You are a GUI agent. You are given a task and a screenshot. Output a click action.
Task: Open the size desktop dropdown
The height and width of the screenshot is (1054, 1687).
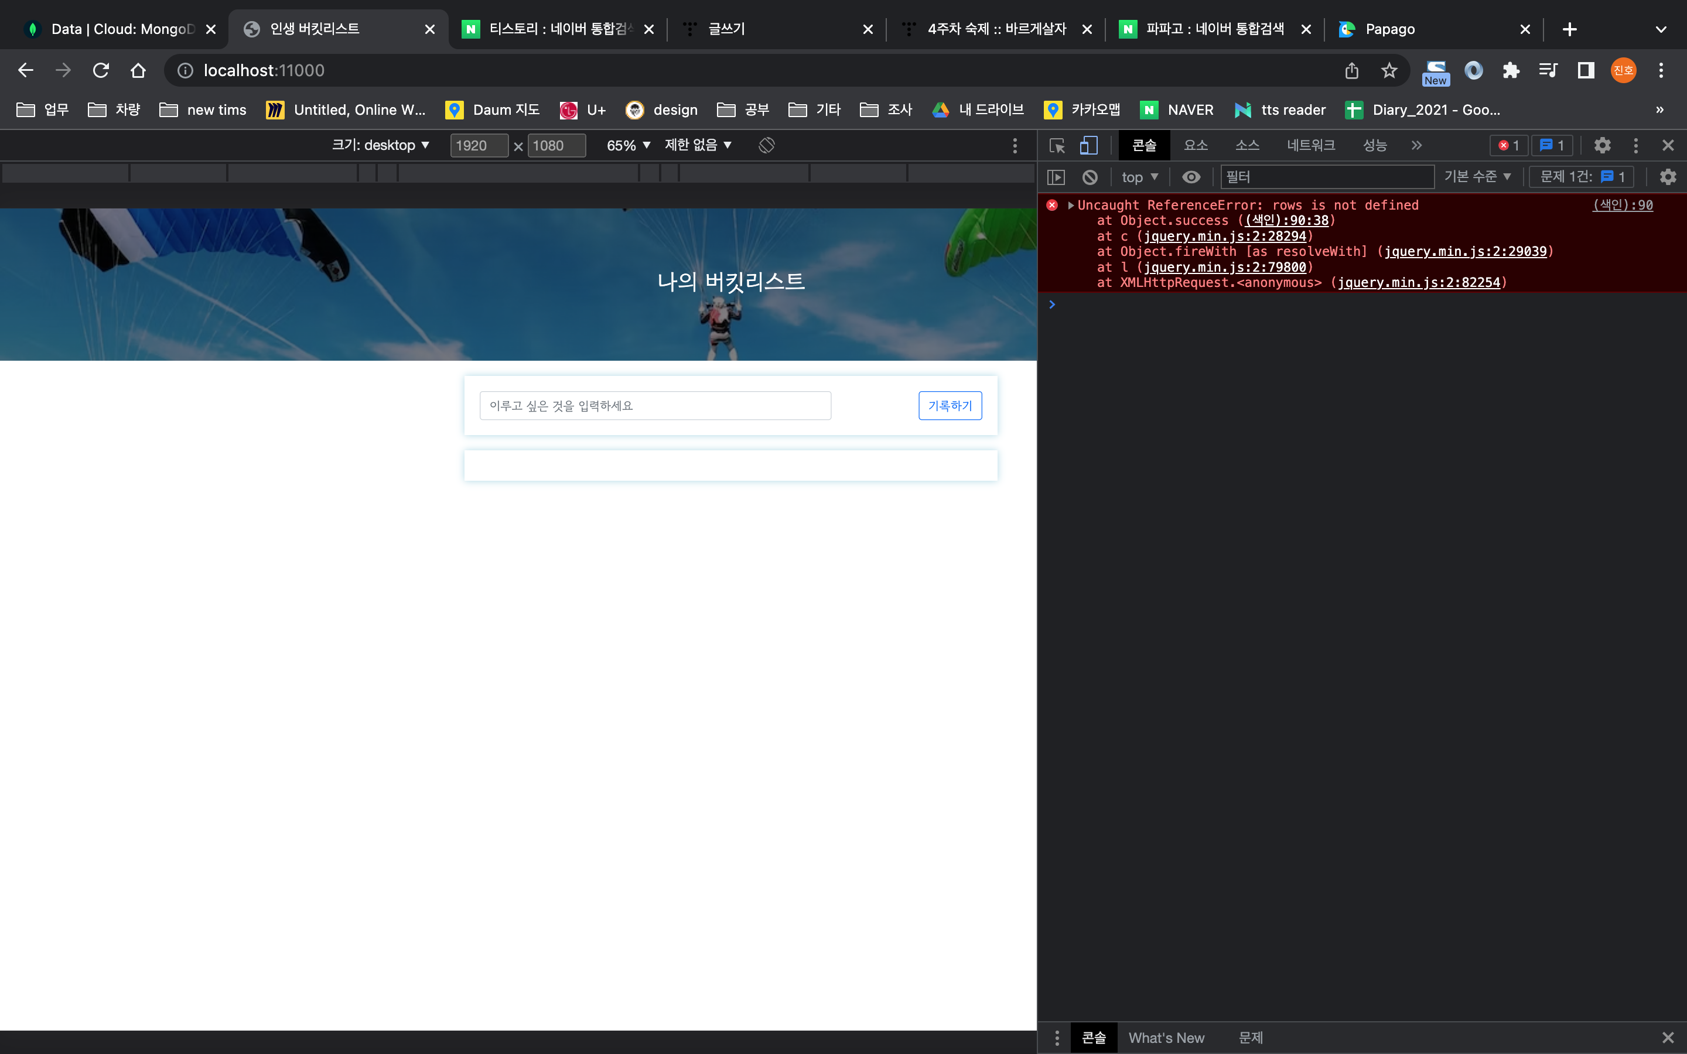coord(381,145)
